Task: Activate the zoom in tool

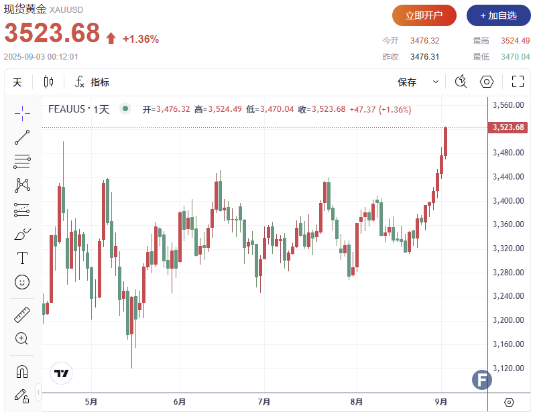Action: point(22,338)
